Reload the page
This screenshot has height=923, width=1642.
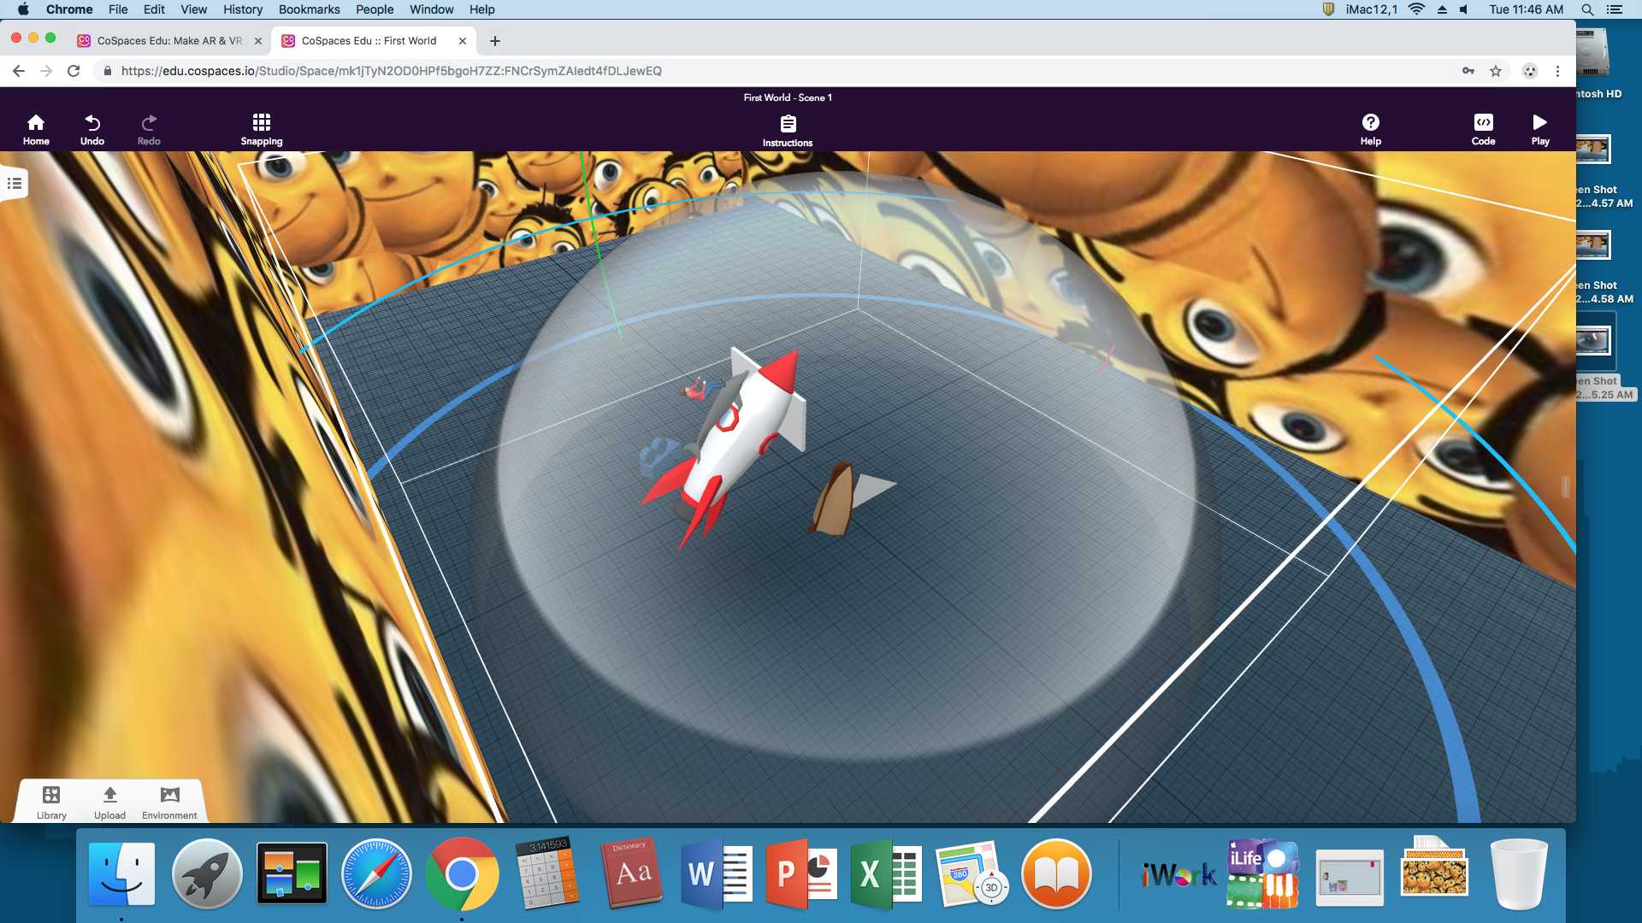pyautogui.click(x=74, y=71)
